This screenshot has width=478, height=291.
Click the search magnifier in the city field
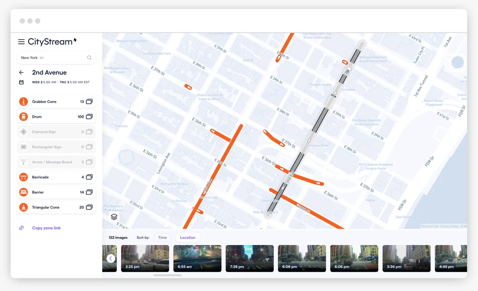(x=89, y=58)
